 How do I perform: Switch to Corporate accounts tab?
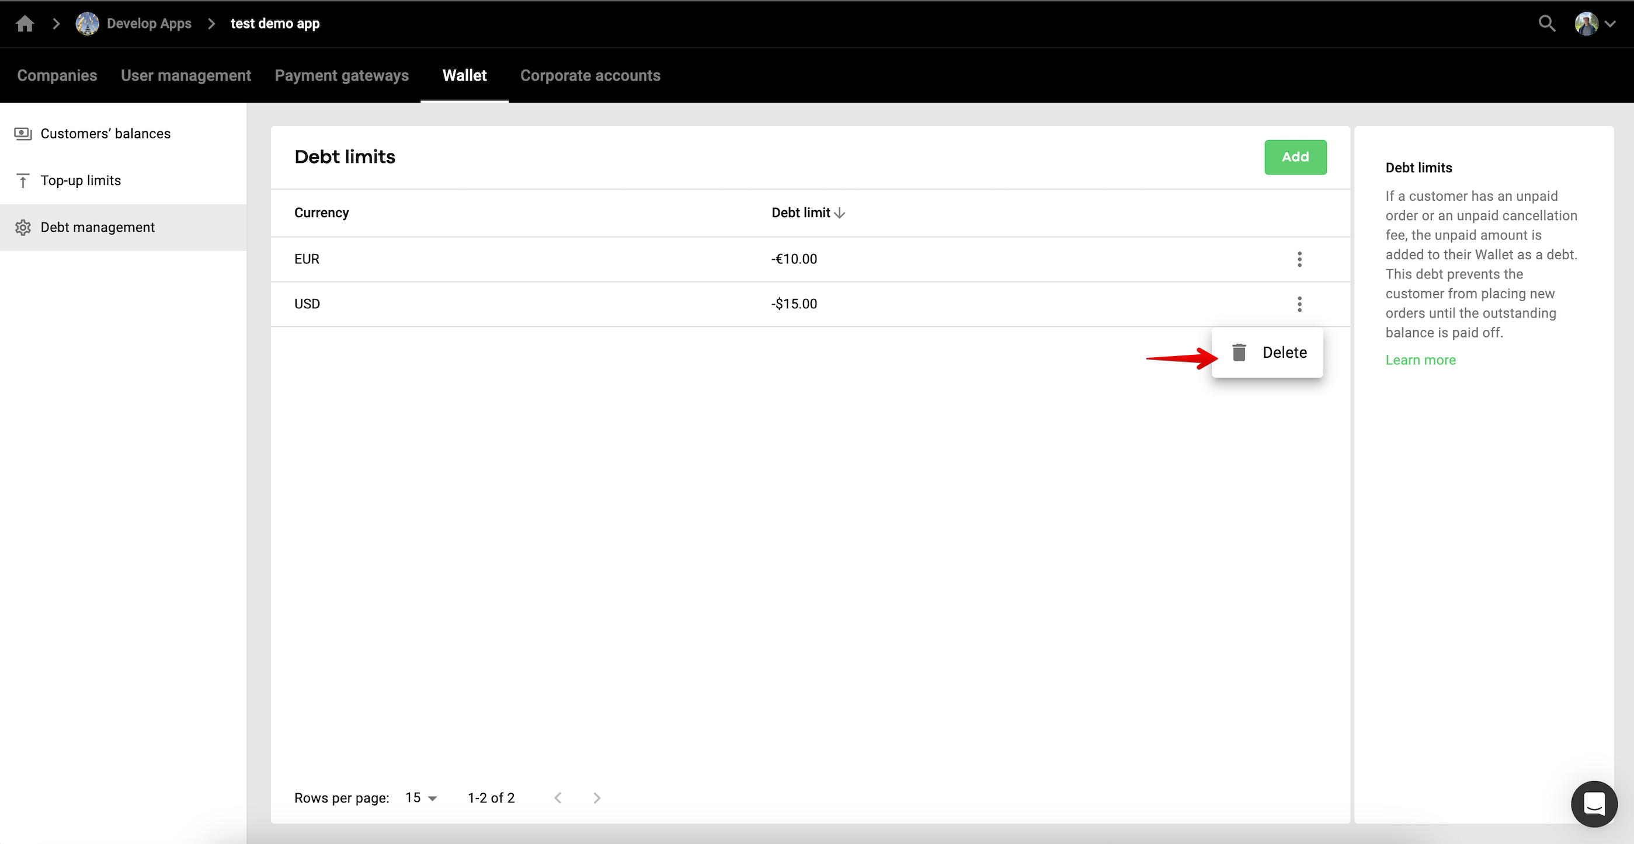click(590, 75)
